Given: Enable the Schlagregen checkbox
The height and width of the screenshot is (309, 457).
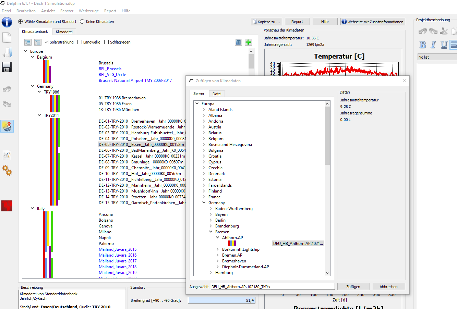Looking at the screenshot, I should (x=107, y=42).
